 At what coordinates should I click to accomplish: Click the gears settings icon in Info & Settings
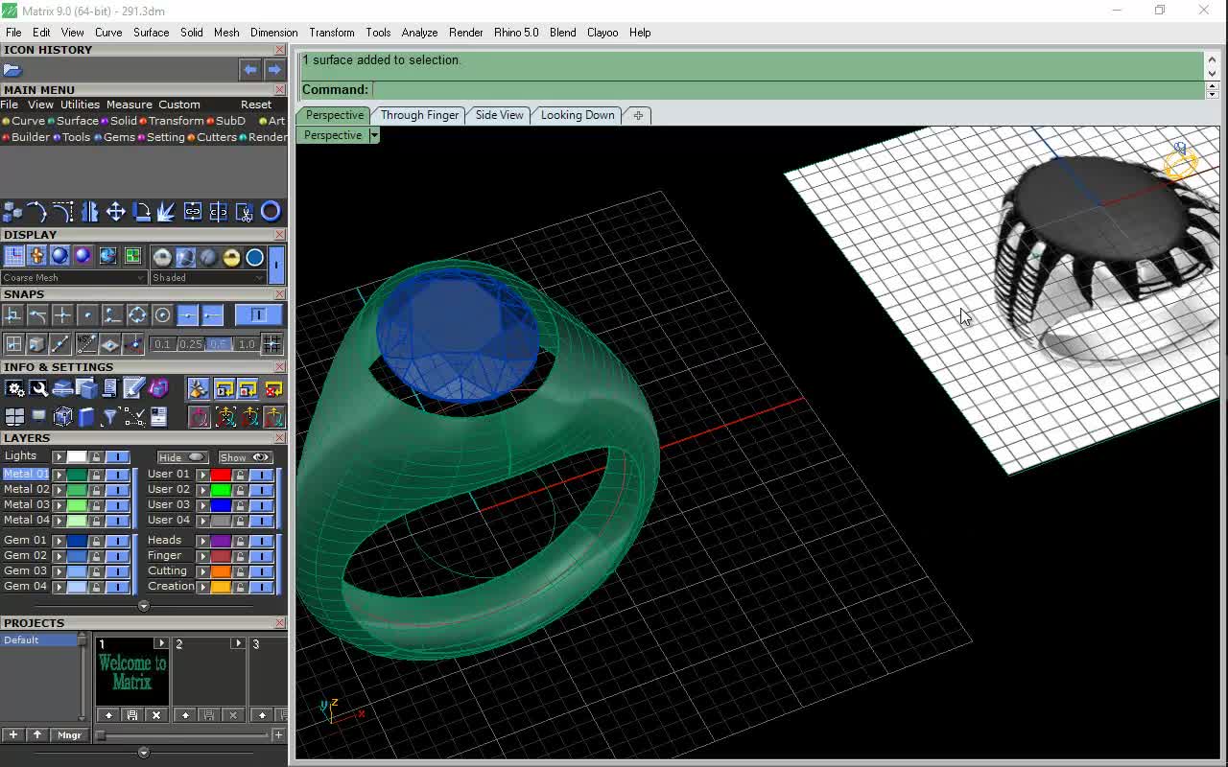point(14,388)
